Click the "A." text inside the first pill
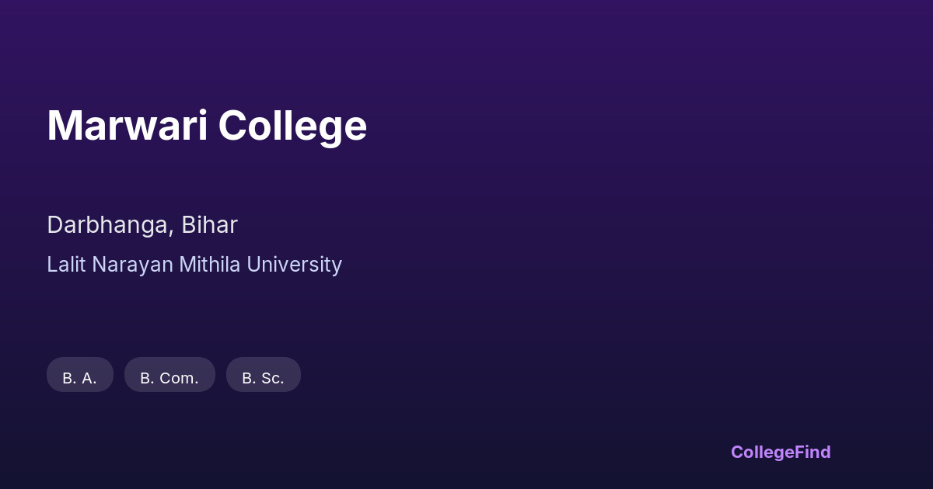Viewport: 933px width, 489px height. coord(89,379)
